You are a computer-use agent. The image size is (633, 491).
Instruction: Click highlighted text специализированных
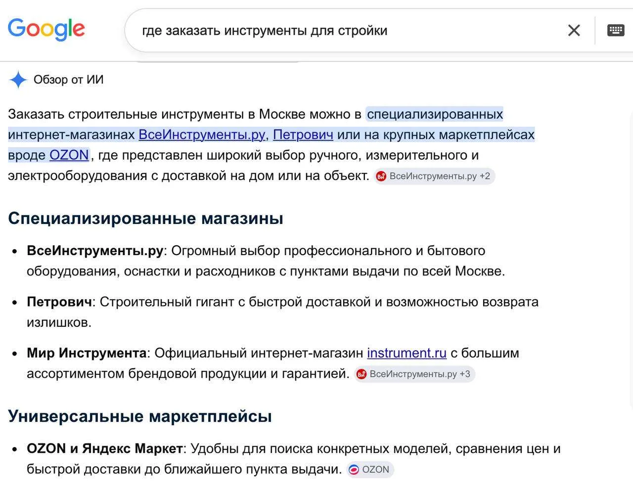click(435, 114)
